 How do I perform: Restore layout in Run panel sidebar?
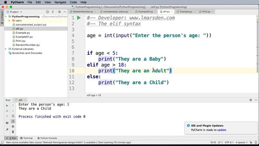(7, 123)
